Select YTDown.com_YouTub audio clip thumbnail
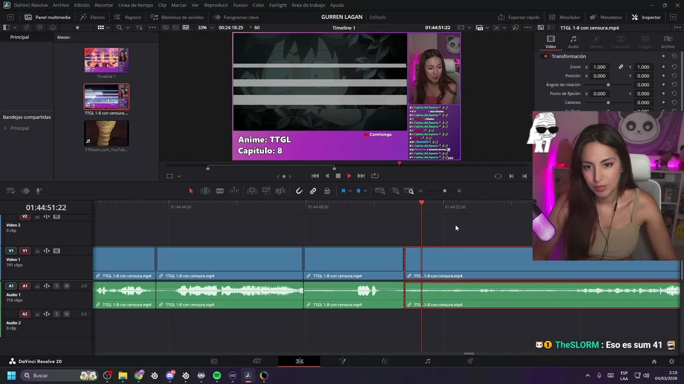The width and height of the screenshot is (684, 384). click(106, 133)
